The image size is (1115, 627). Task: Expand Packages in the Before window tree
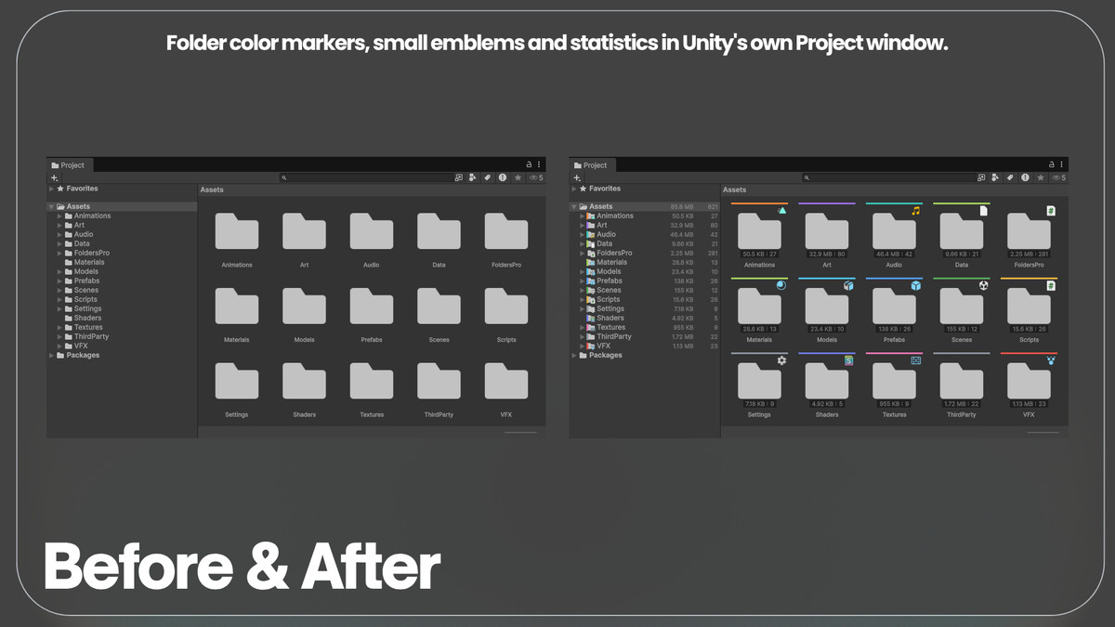pyautogui.click(x=52, y=355)
